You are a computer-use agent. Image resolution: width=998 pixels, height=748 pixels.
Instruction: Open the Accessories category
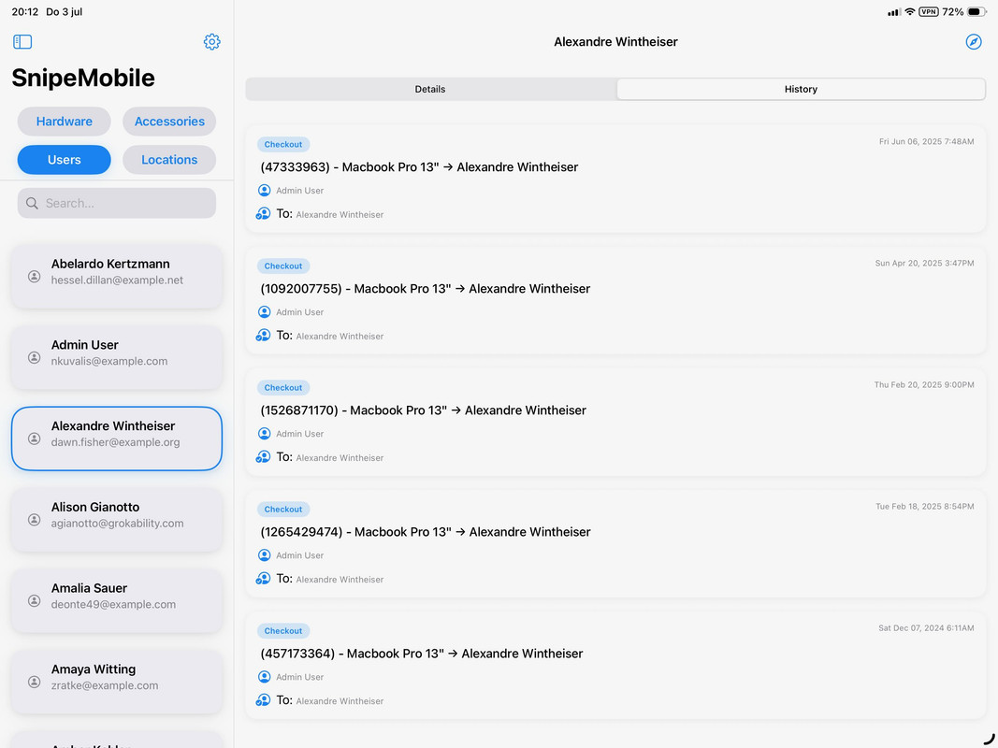(169, 122)
